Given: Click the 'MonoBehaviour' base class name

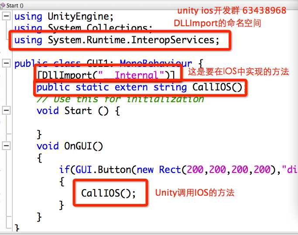Looking at the screenshot, I should click(156, 63).
